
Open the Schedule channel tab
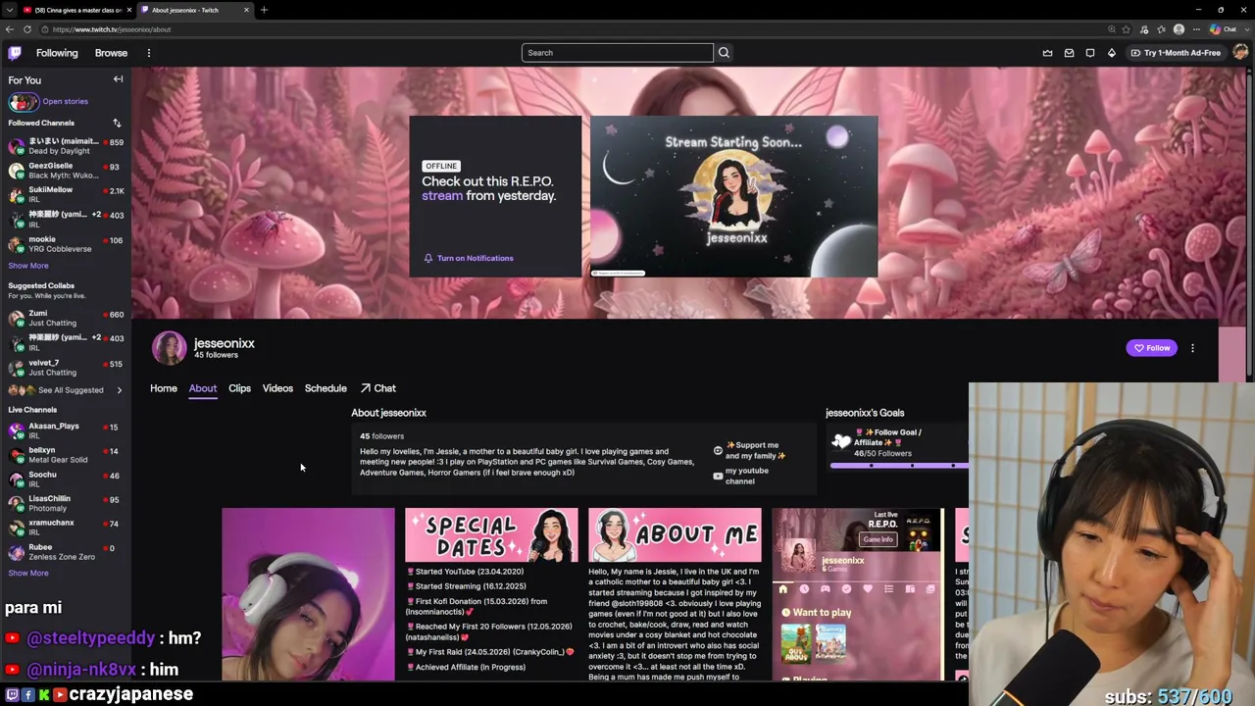326,388
